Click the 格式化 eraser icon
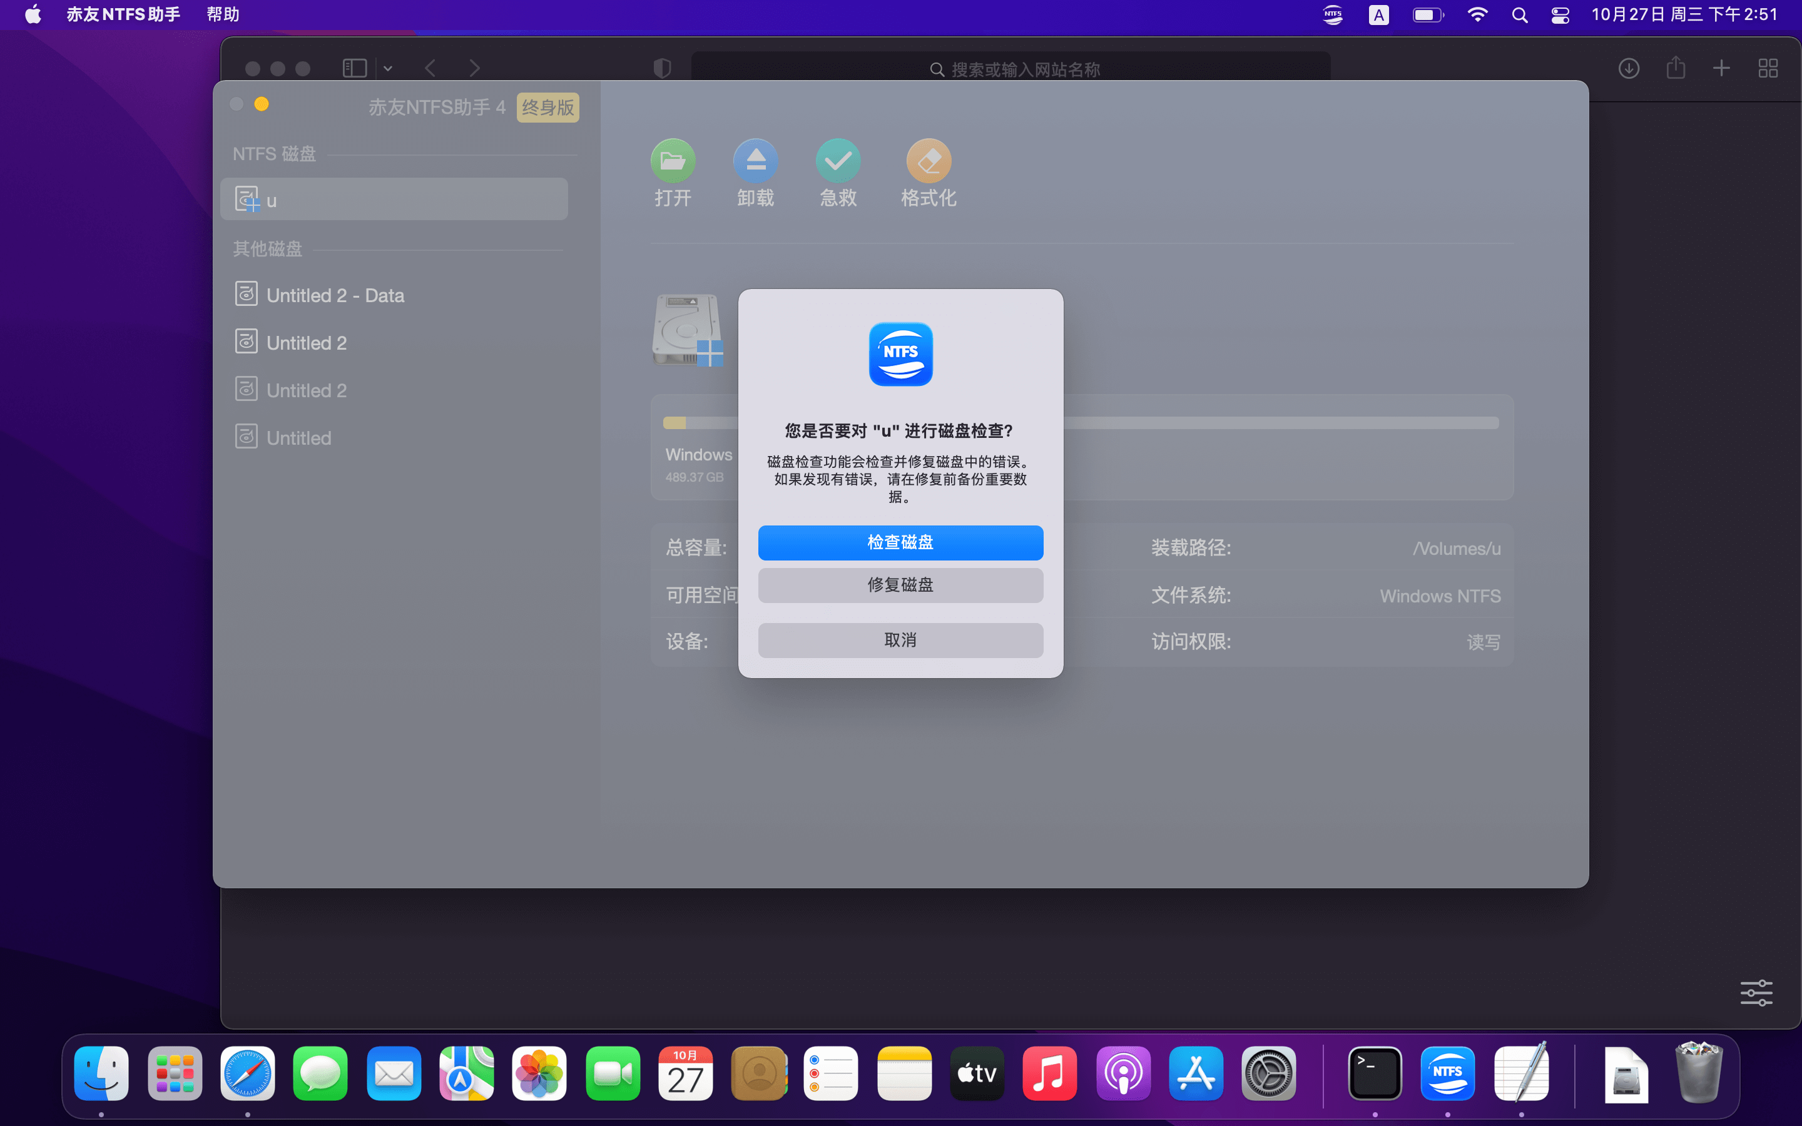The image size is (1802, 1126). [x=929, y=161]
